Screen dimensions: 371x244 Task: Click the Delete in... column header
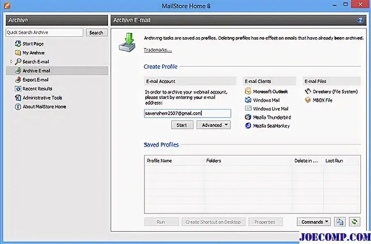coord(308,161)
